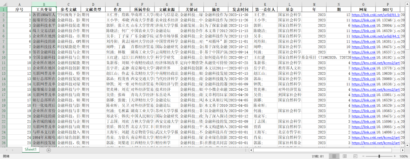This screenshot has width=410, height=159.
Task: Click cell 通往绿色创新 in column C
Action: (x=68, y=137)
